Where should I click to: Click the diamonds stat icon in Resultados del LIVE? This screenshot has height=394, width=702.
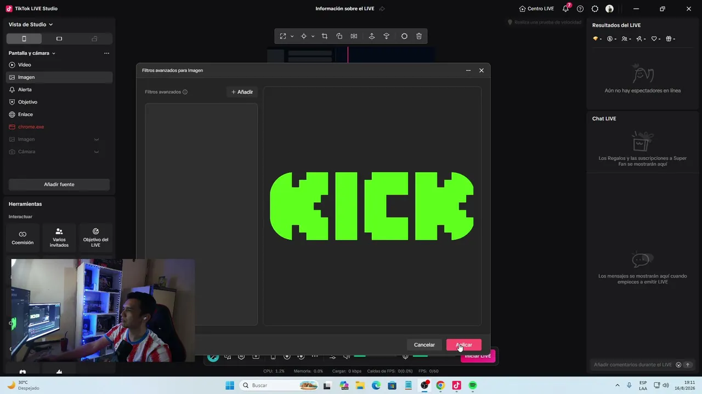click(x=596, y=39)
